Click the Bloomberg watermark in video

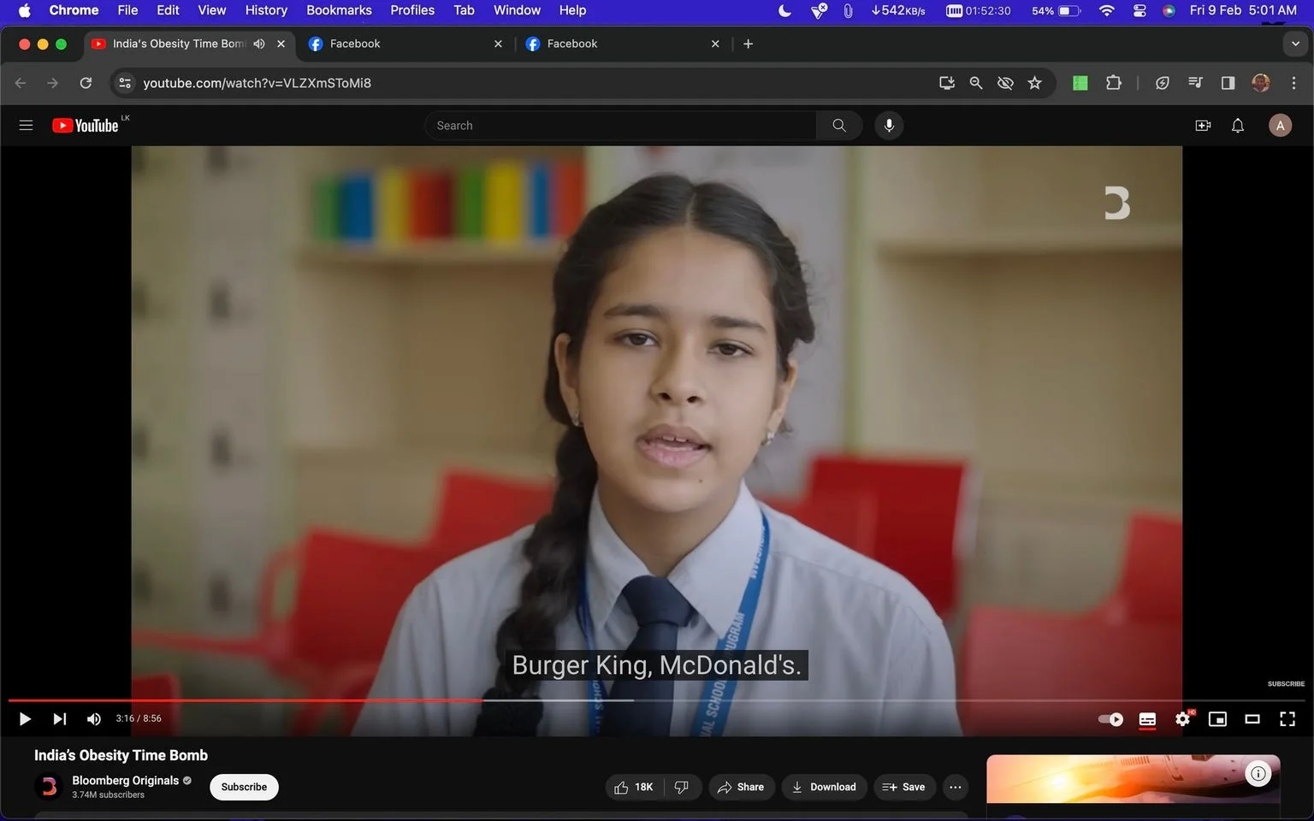click(x=1117, y=204)
